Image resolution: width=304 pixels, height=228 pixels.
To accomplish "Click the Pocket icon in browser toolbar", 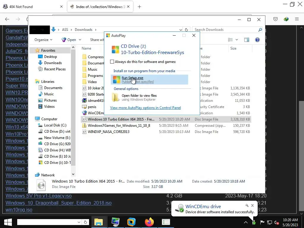I will point(275,19).
